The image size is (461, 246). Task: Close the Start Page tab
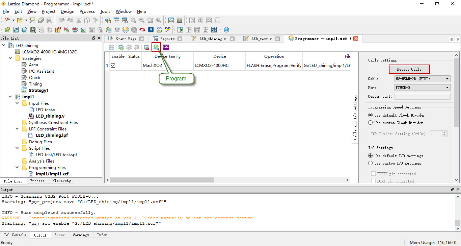142,39
